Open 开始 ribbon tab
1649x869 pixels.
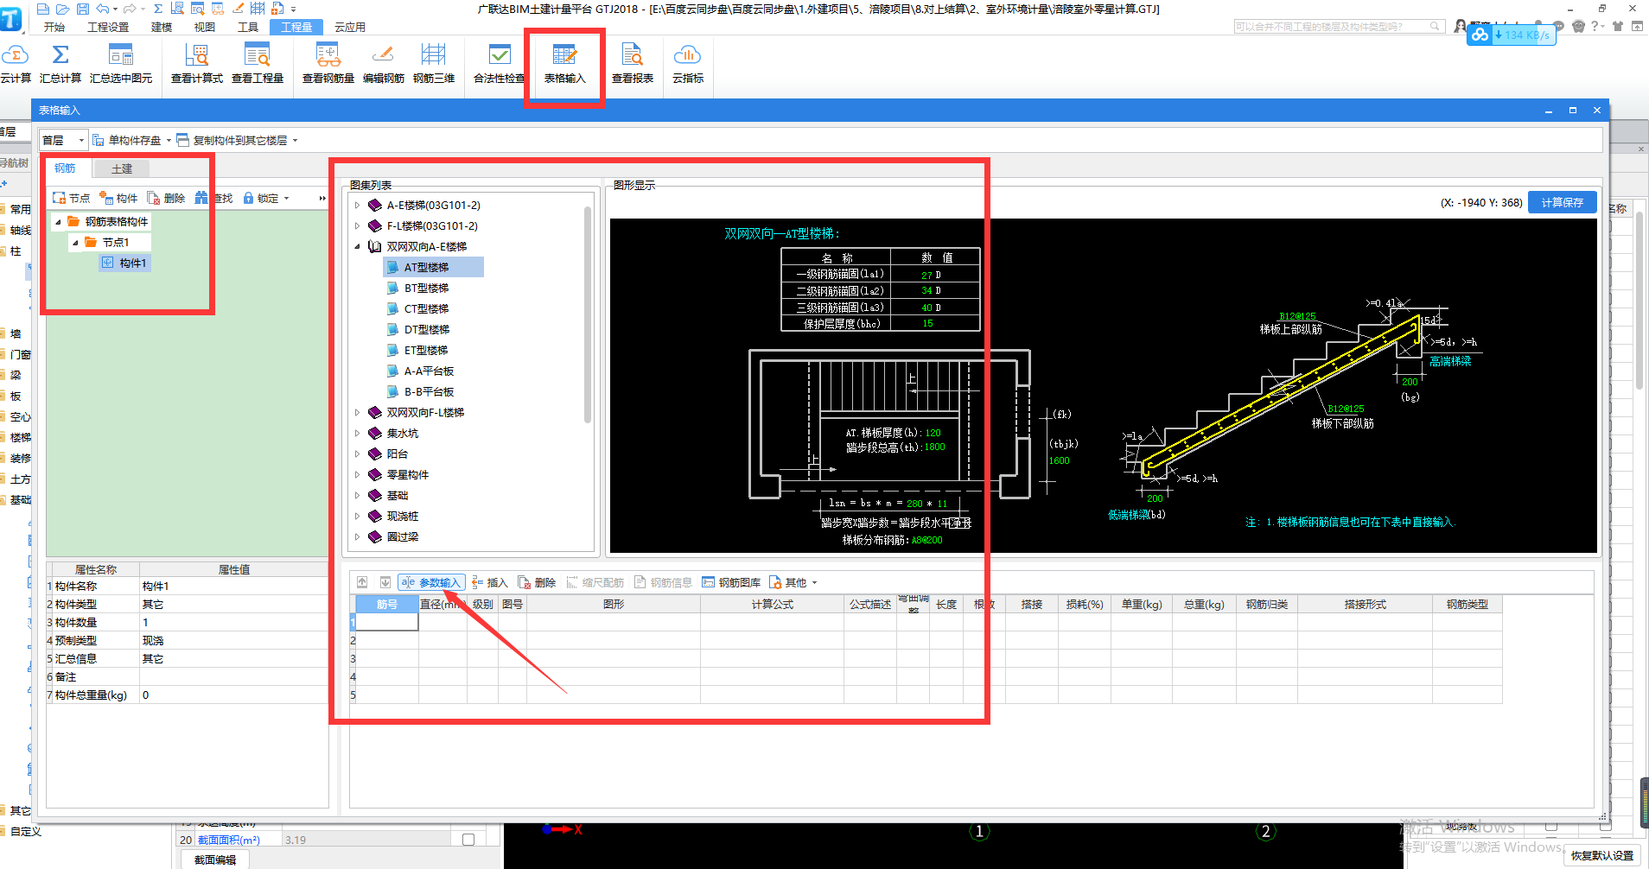[x=54, y=27]
